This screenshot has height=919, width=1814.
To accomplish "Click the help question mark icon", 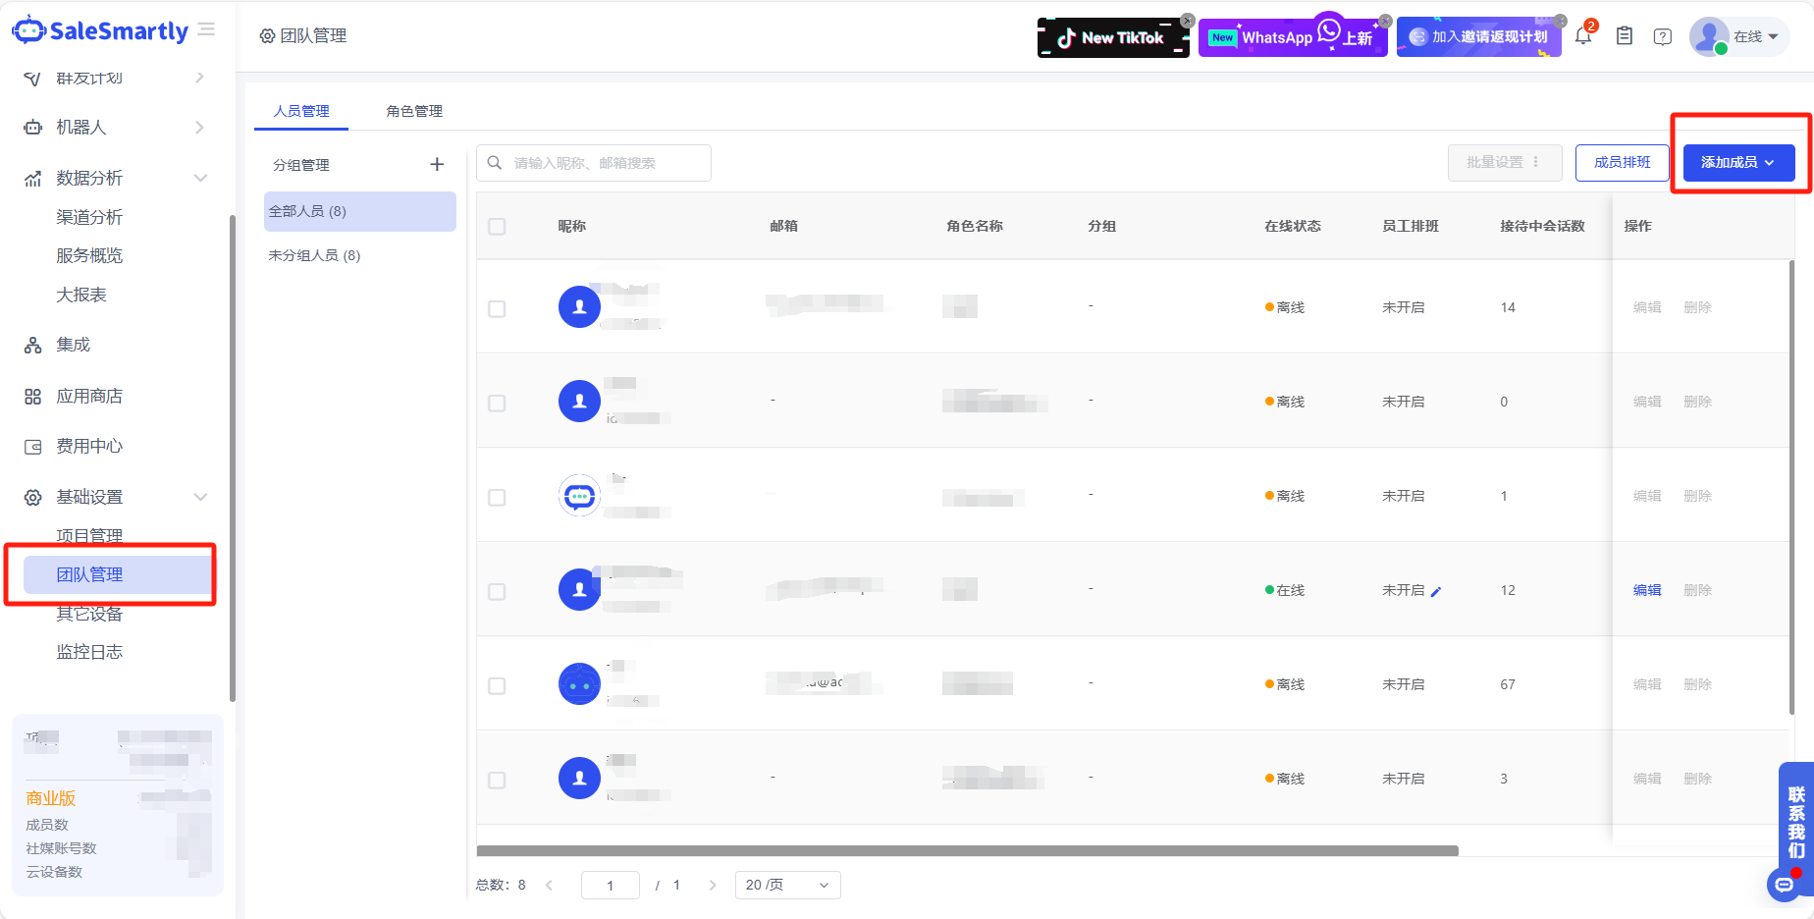I will [1662, 35].
